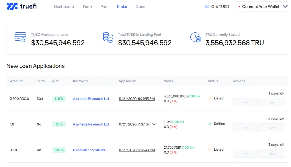Image resolution: width=291 pixels, height=167 pixels.
Task: Click Get TUSD link
Action: (217, 7)
